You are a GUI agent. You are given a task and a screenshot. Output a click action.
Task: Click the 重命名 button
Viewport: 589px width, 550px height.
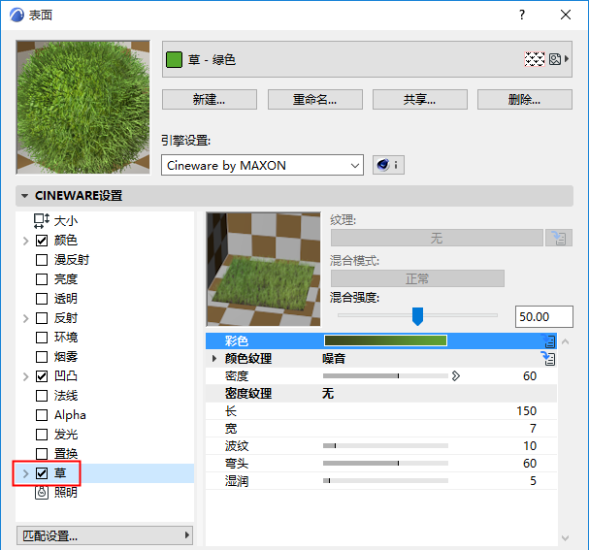tap(314, 100)
